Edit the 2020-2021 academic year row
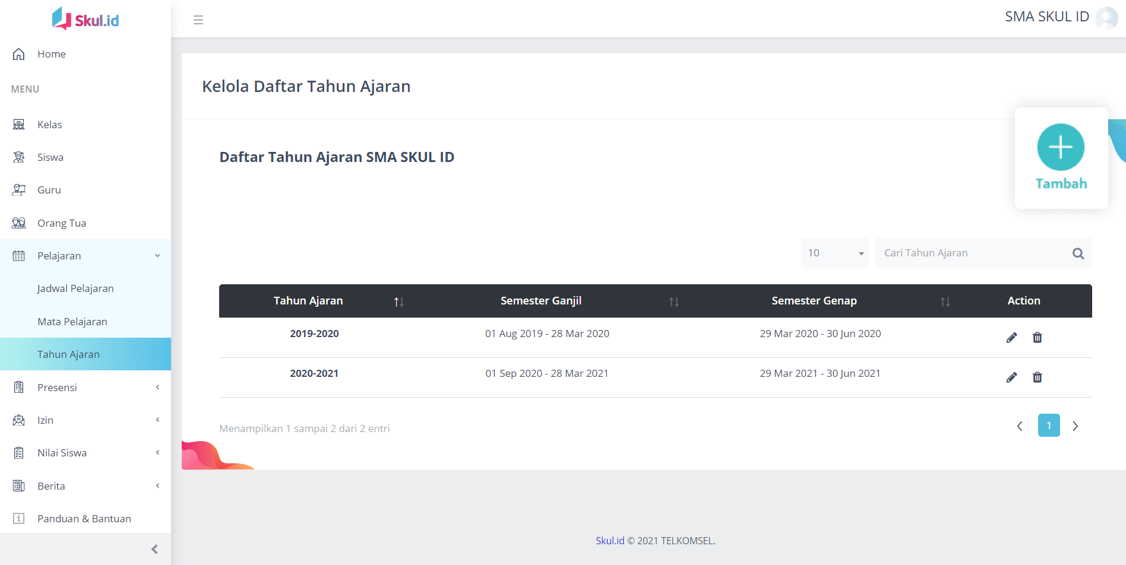 tap(1011, 377)
